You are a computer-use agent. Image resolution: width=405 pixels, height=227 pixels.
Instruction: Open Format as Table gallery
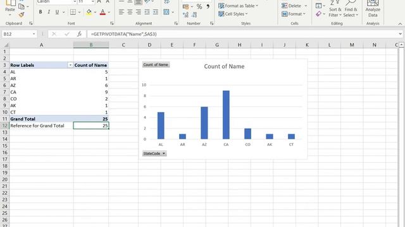[238, 6]
